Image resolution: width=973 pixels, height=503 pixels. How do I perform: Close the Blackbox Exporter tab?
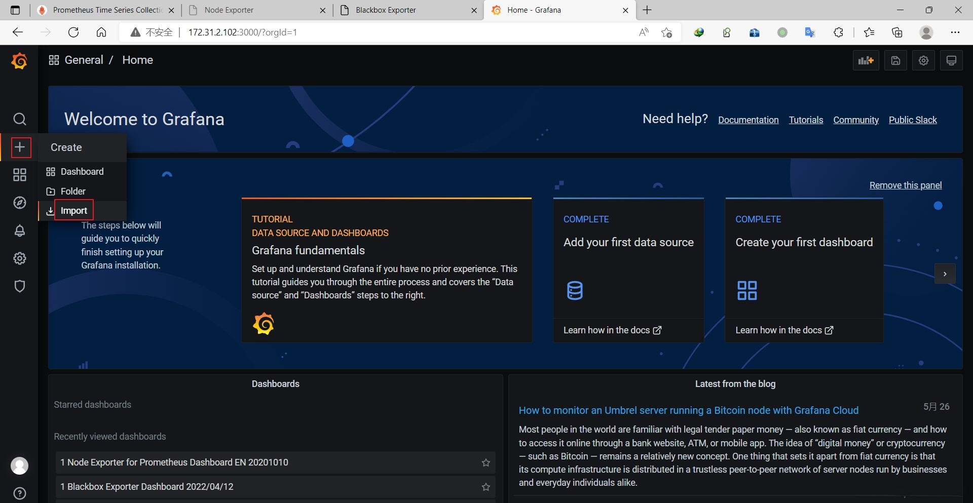[x=474, y=10]
